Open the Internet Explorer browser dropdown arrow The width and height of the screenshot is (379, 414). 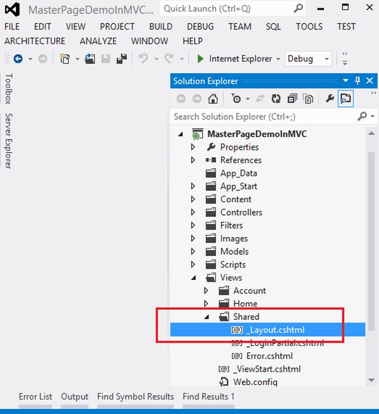coord(278,59)
